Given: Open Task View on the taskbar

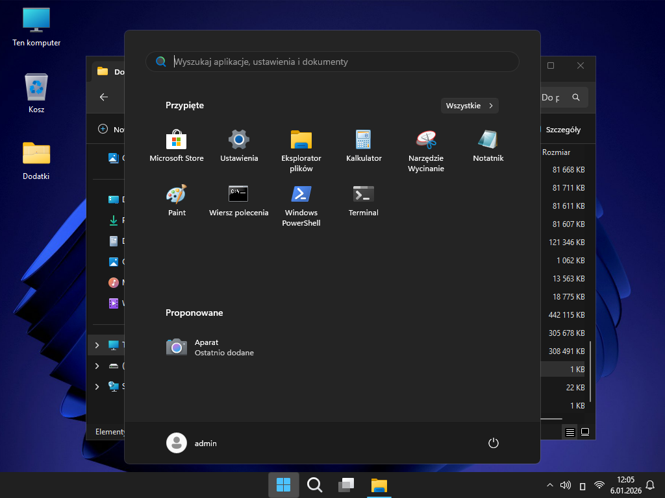Looking at the screenshot, I should (346, 485).
